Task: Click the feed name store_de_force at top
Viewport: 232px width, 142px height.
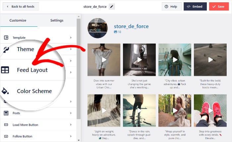Action: coord(95,7)
